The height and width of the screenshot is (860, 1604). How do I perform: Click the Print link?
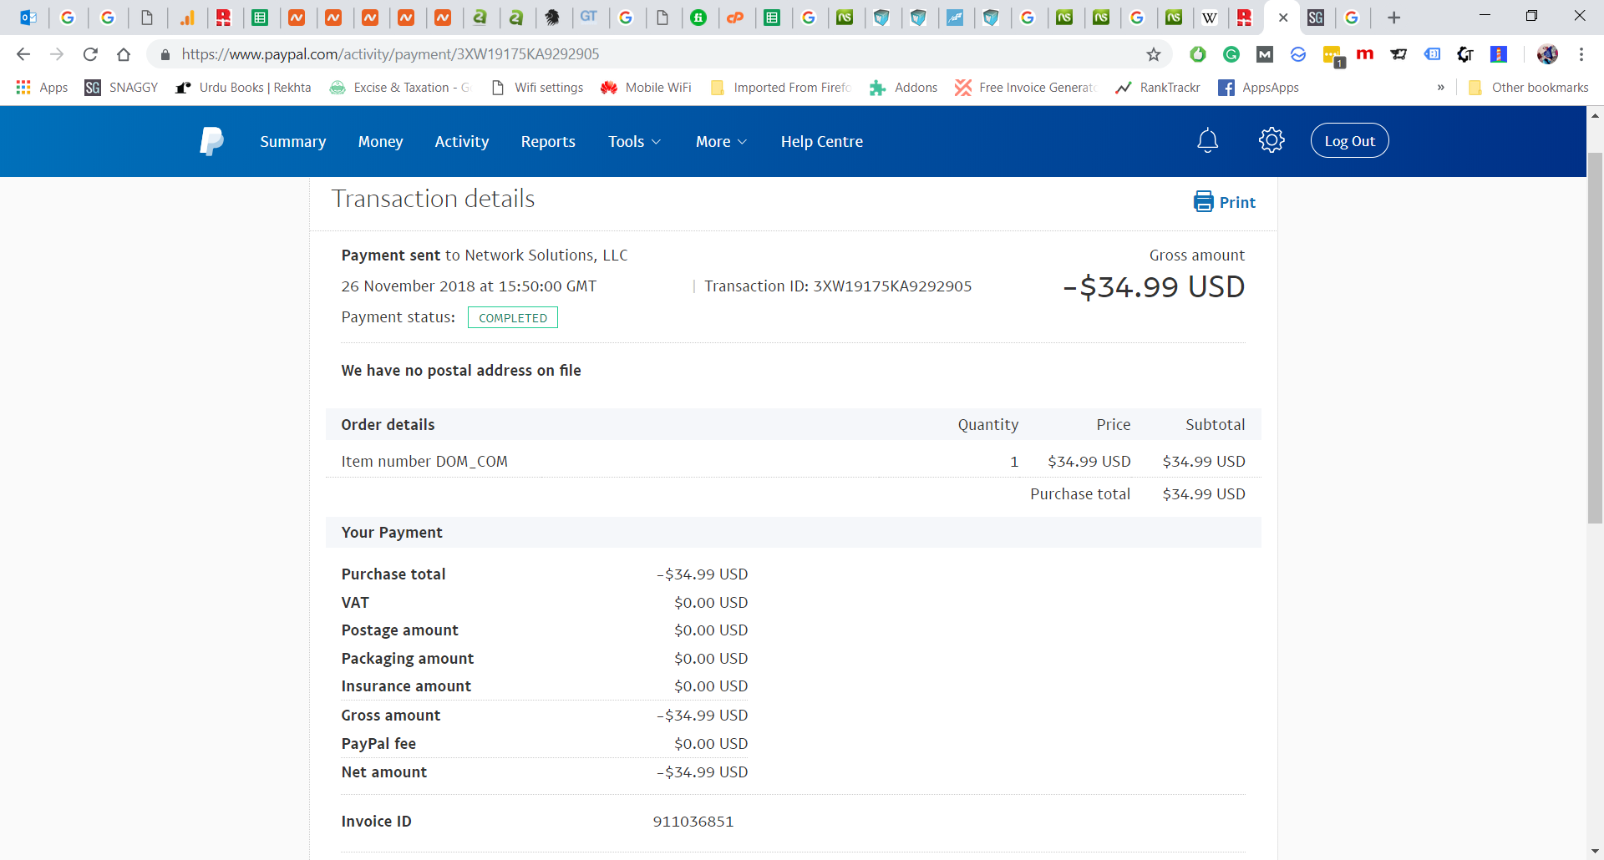[x=1237, y=202]
